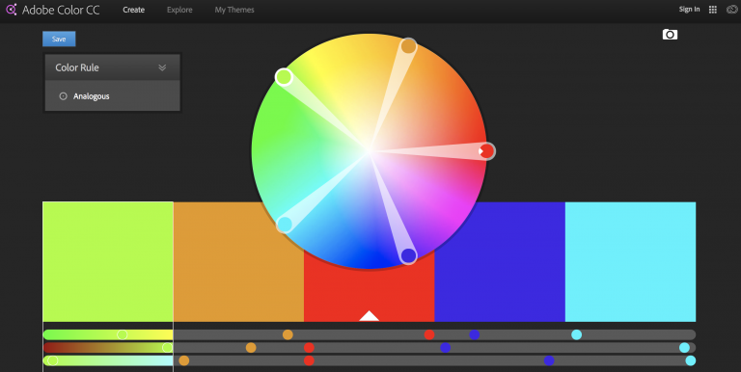Click the orange dot on top slider
Image resolution: width=741 pixels, height=372 pixels.
288,334
